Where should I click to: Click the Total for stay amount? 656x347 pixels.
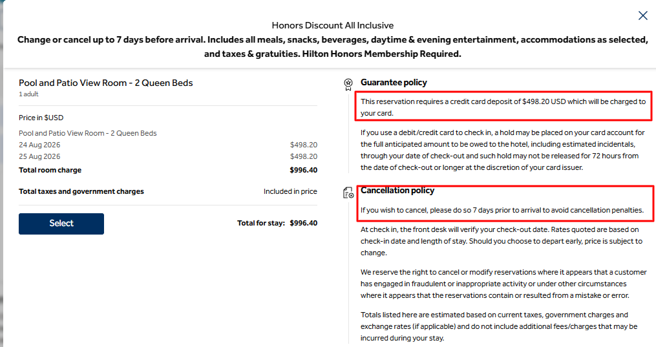pos(303,223)
